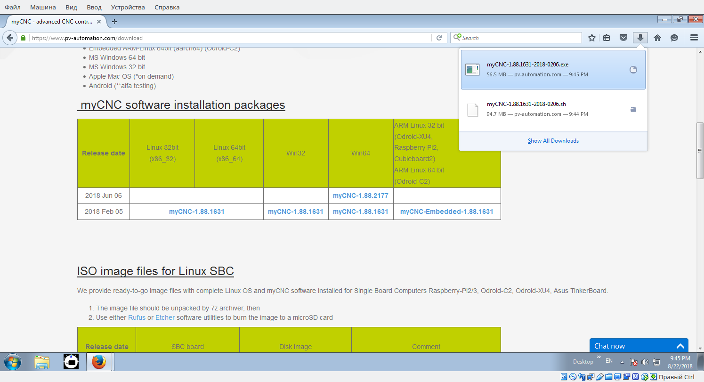Screen dimensions: 704x382
Task: Show hidden system tray icons
Action: pyautogui.click(x=622, y=362)
